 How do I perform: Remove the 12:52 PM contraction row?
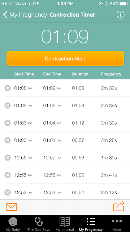[x=8, y=192]
